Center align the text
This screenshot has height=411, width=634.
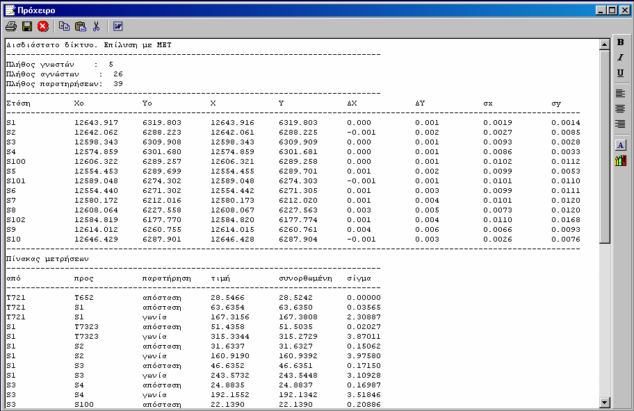tap(620, 109)
